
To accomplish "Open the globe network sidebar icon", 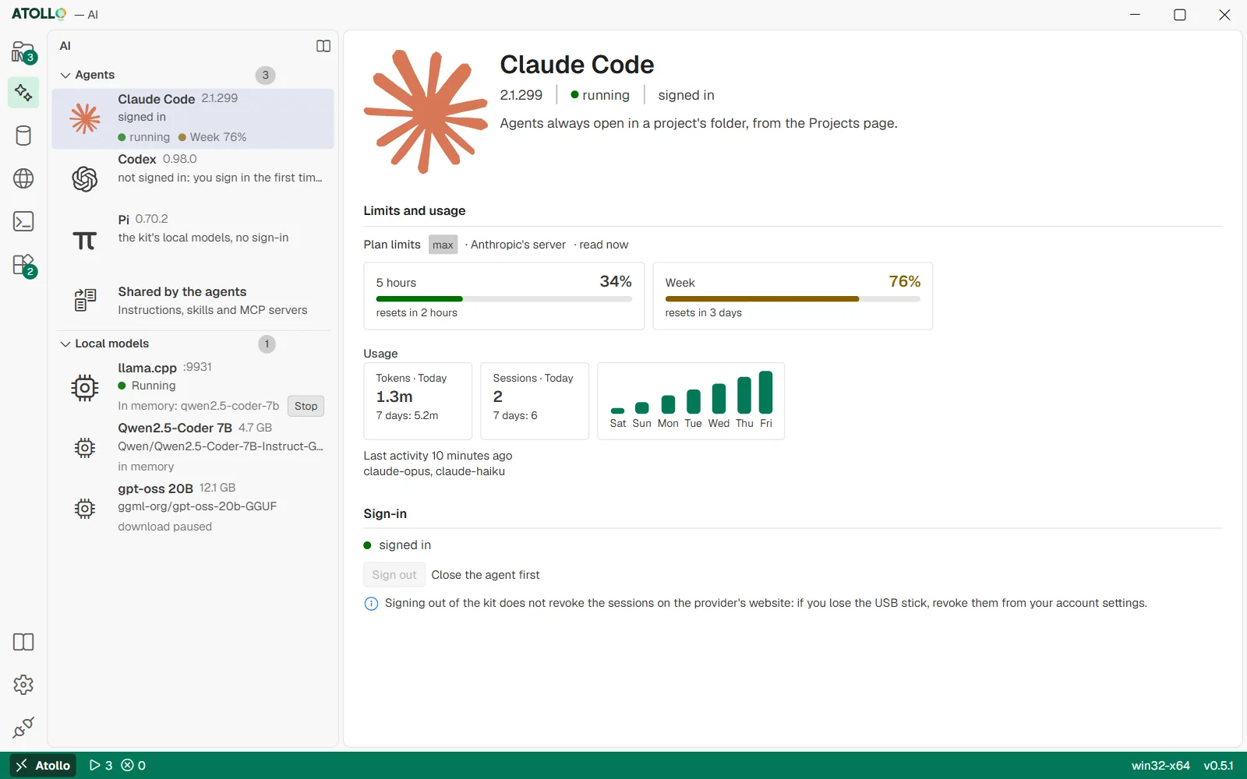I will pyautogui.click(x=23, y=178).
